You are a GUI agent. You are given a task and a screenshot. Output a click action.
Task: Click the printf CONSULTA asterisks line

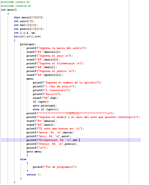tap(70, 113)
